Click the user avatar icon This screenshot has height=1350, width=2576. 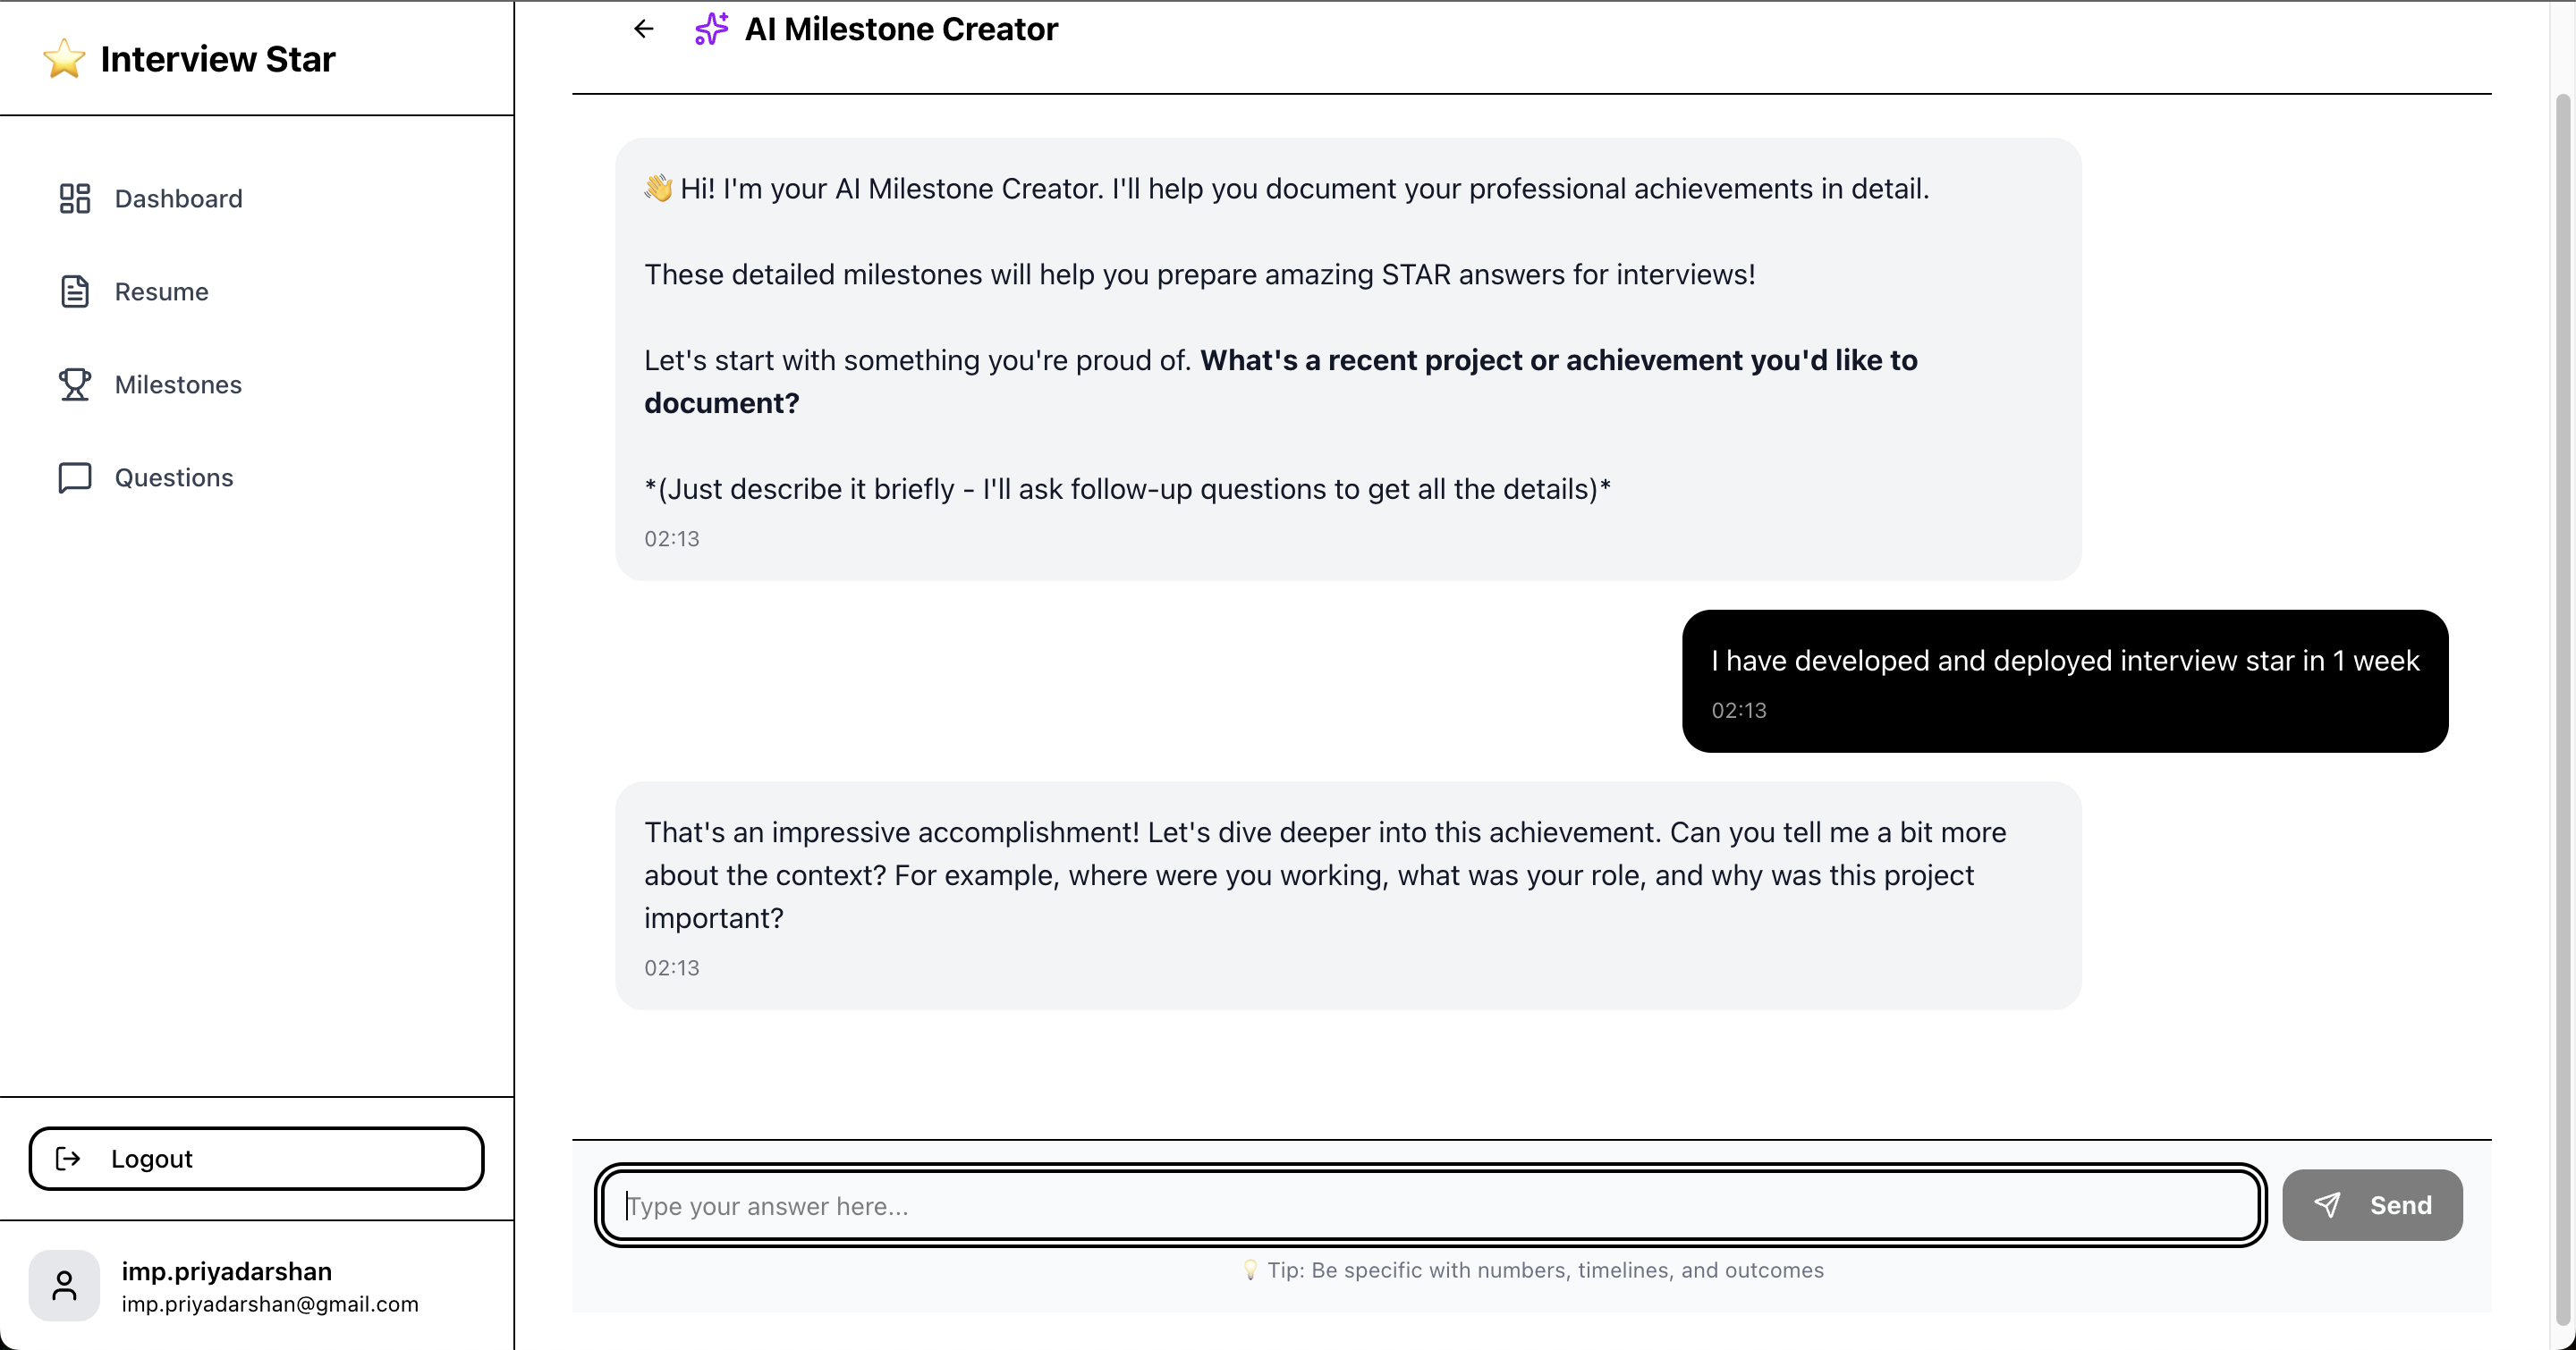(x=64, y=1285)
